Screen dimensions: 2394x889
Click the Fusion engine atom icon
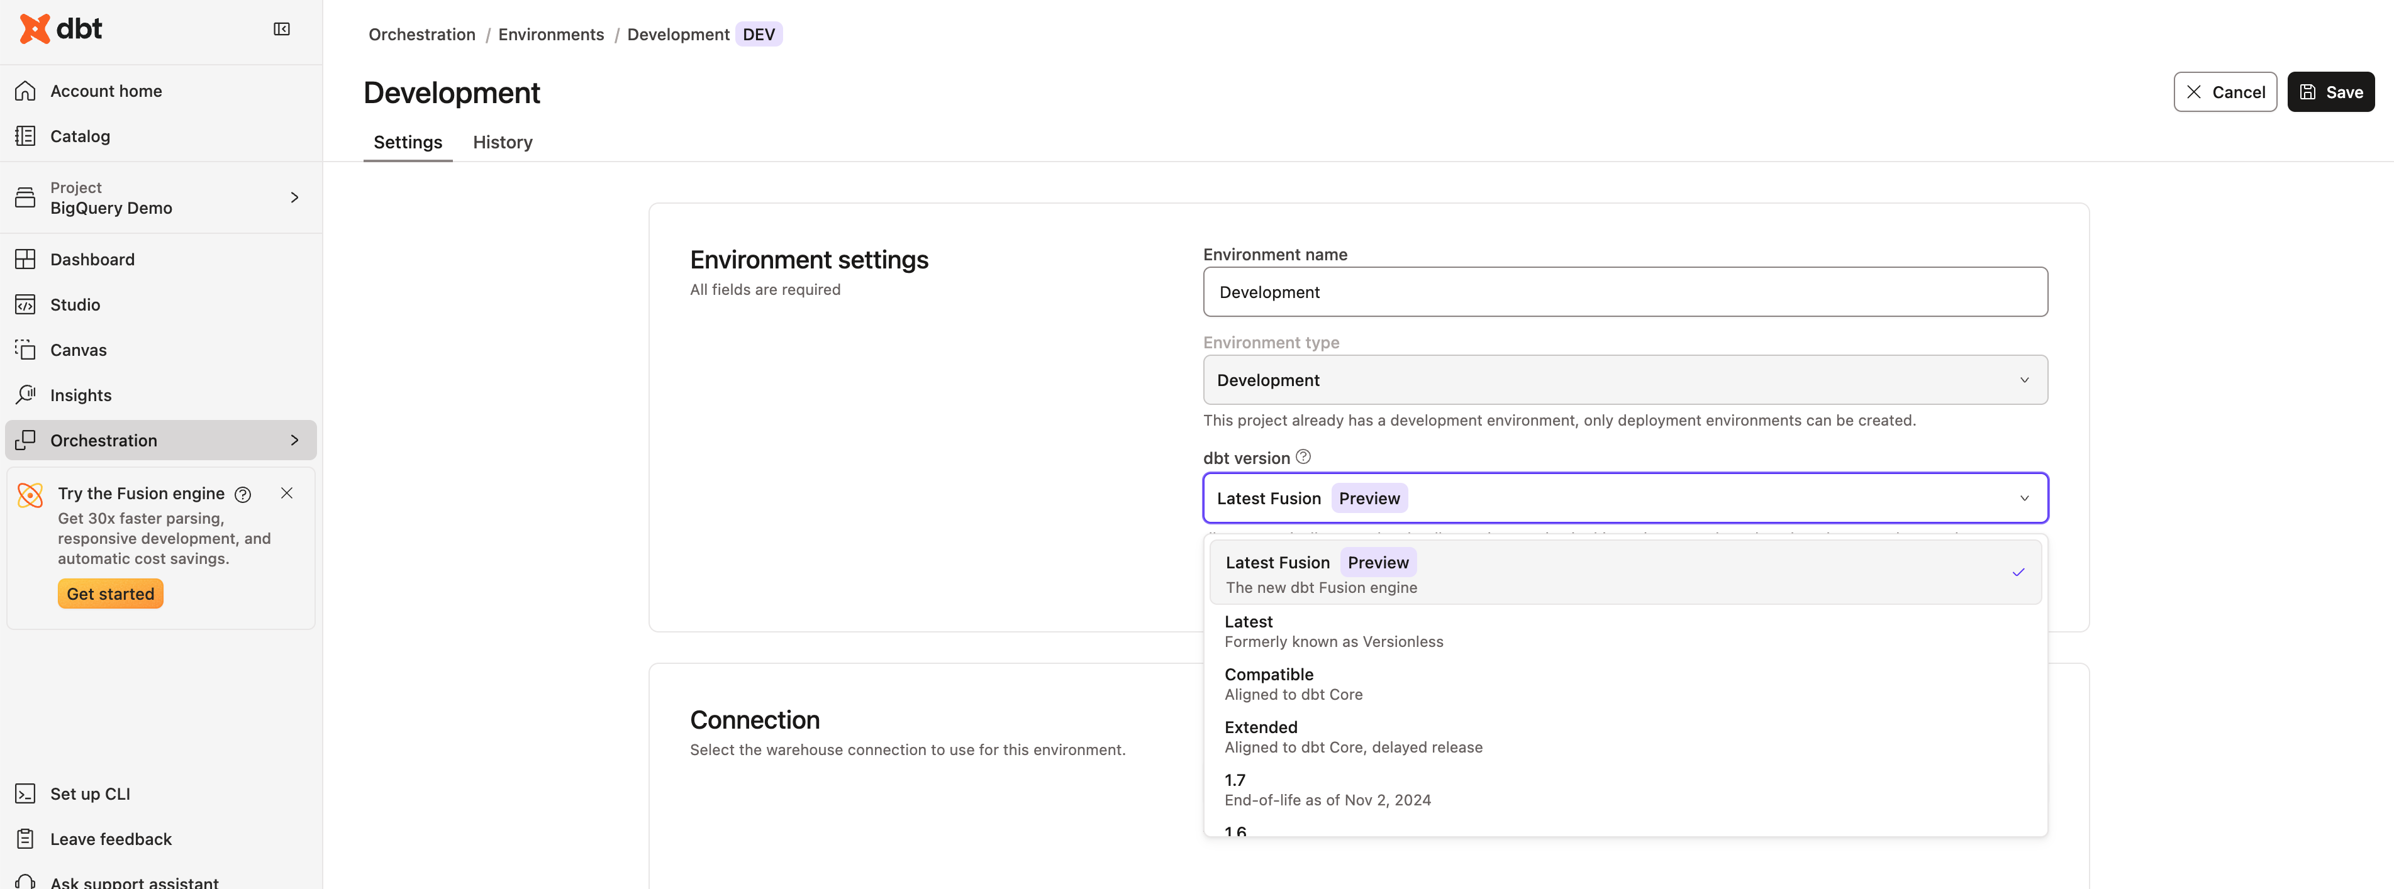click(x=31, y=495)
